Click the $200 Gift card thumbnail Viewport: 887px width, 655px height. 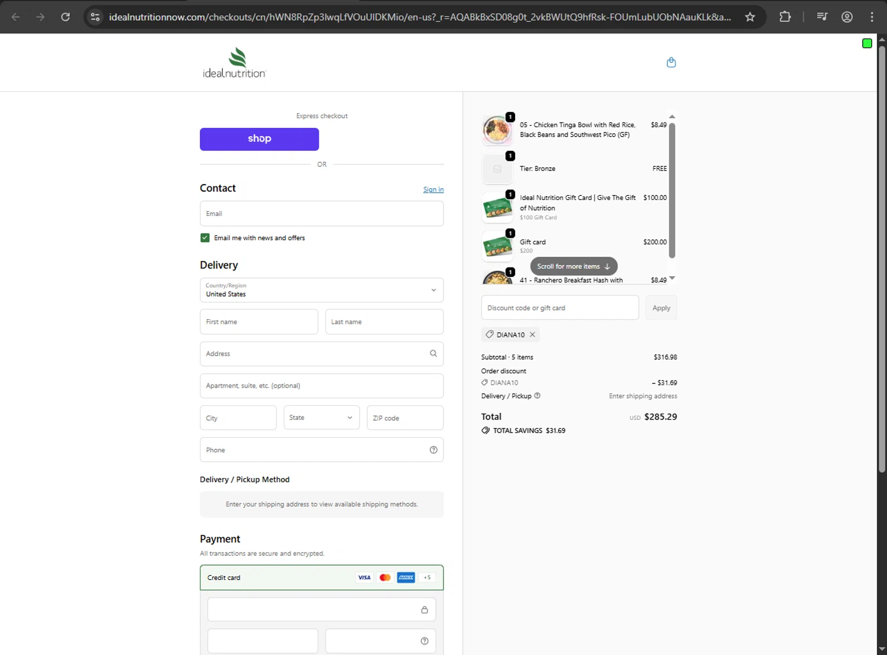[497, 246]
